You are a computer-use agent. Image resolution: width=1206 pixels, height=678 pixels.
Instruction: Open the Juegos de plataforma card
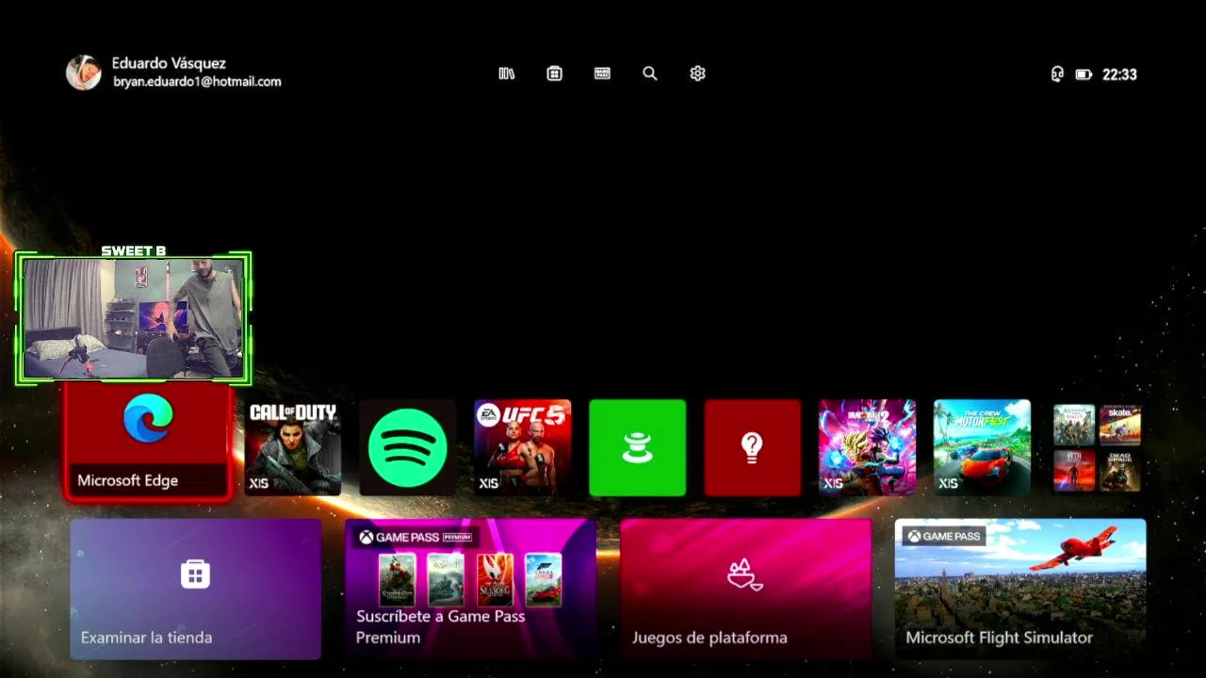(x=746, y=589)
